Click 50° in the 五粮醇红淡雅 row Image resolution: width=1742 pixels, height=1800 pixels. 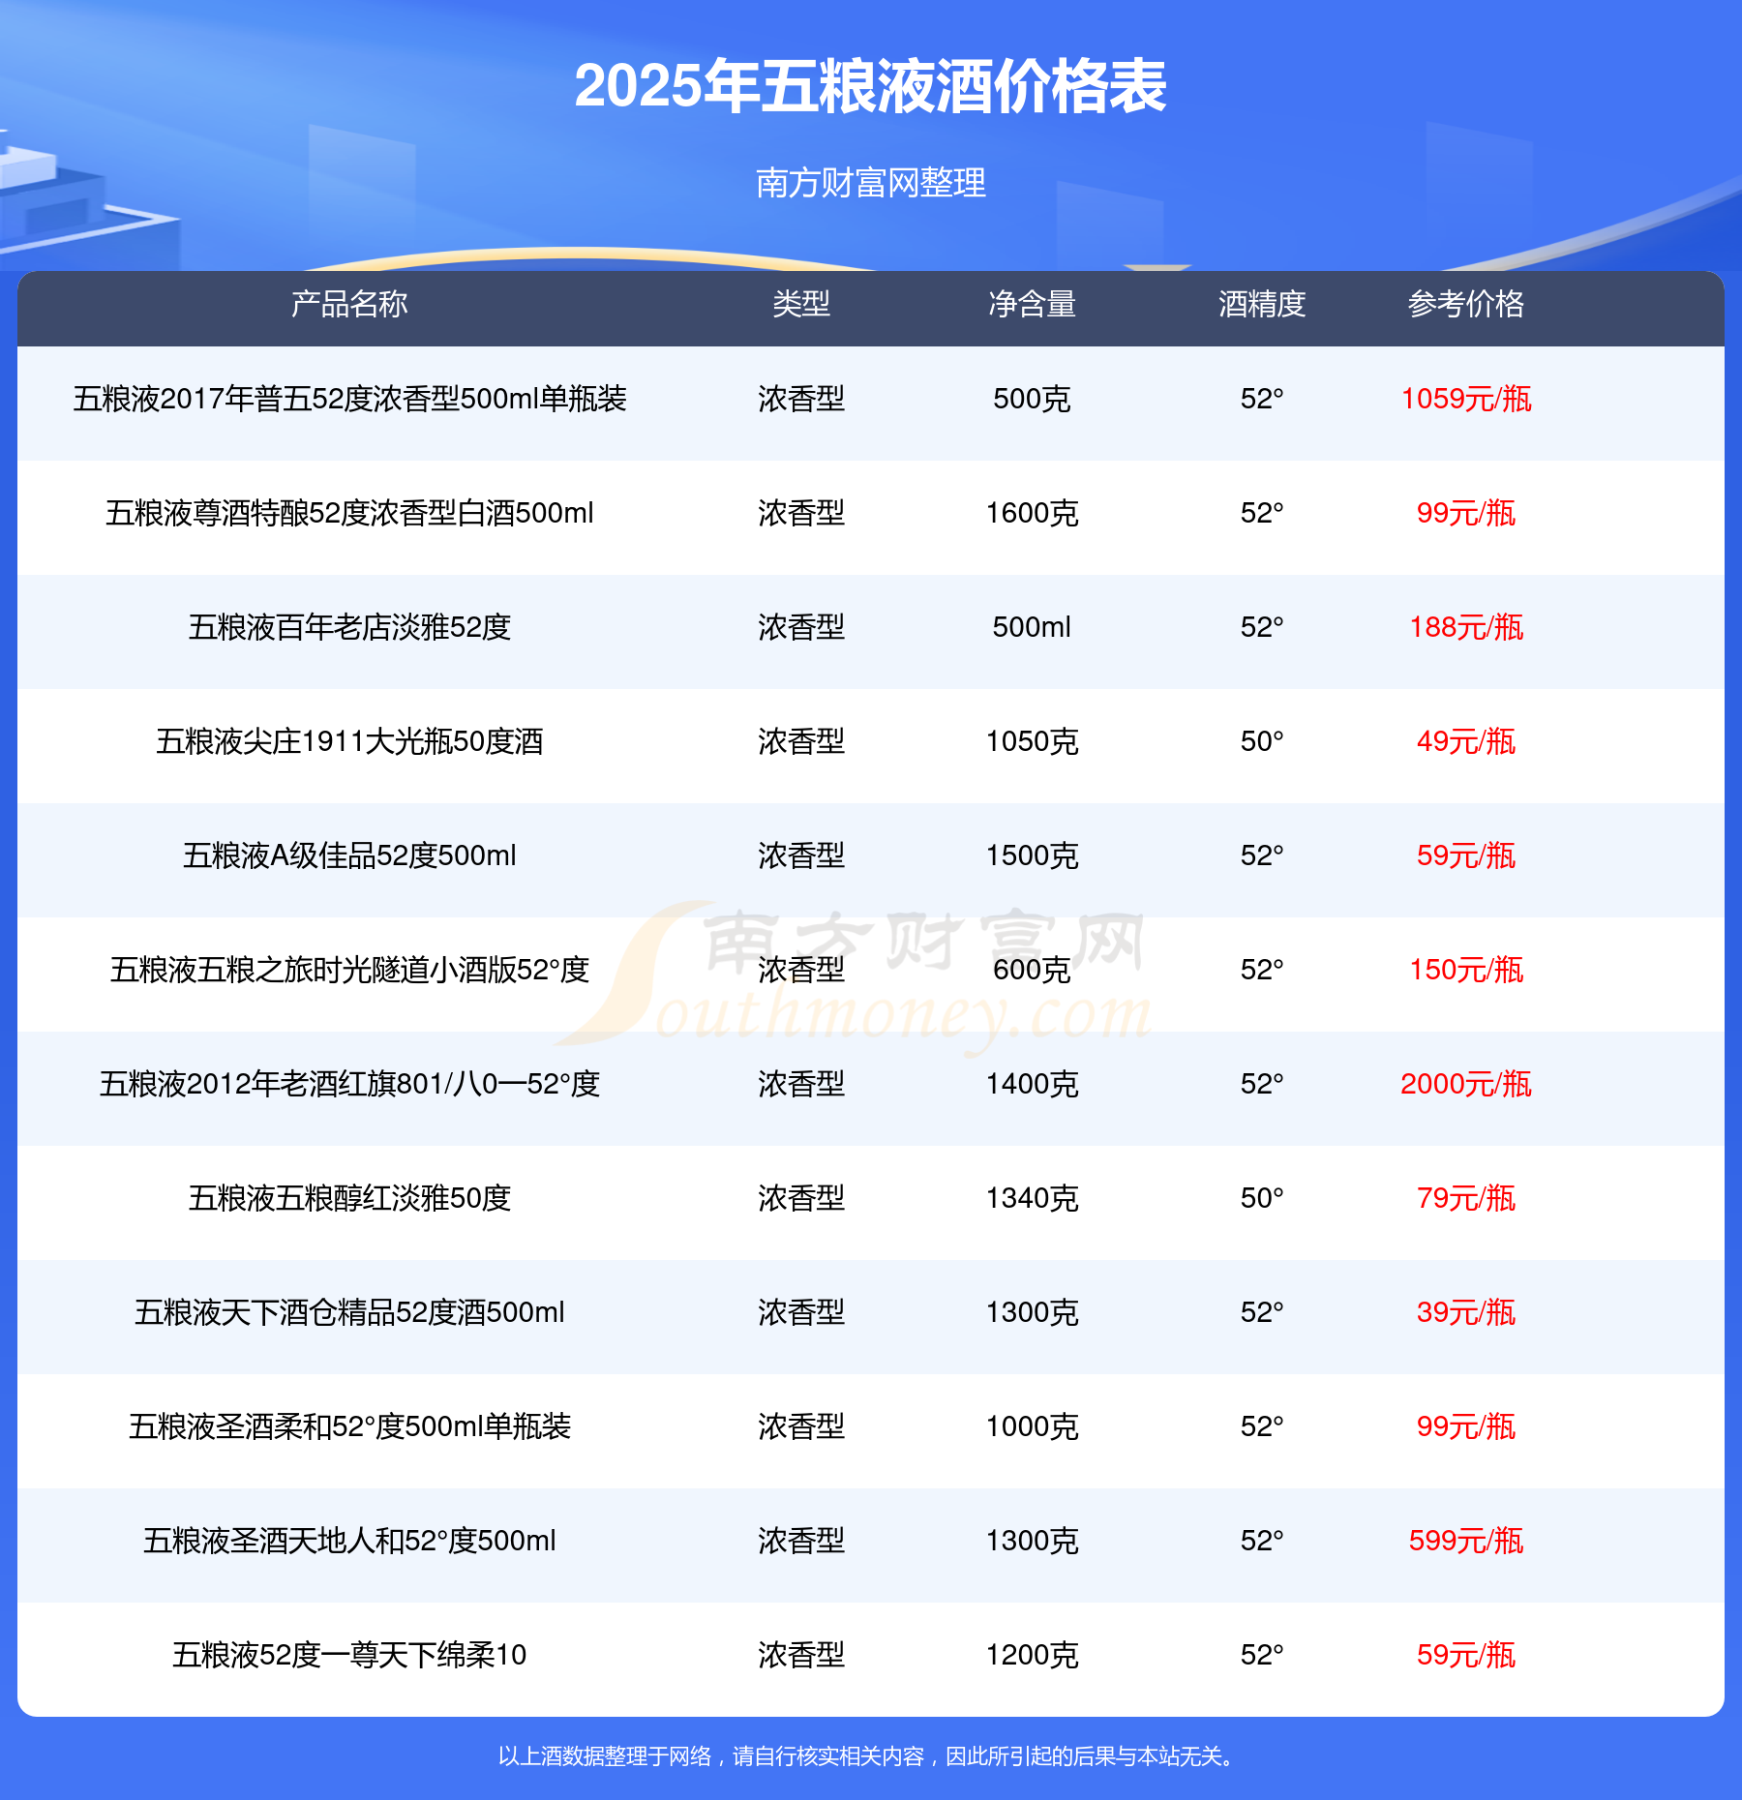point(1262,1198)
